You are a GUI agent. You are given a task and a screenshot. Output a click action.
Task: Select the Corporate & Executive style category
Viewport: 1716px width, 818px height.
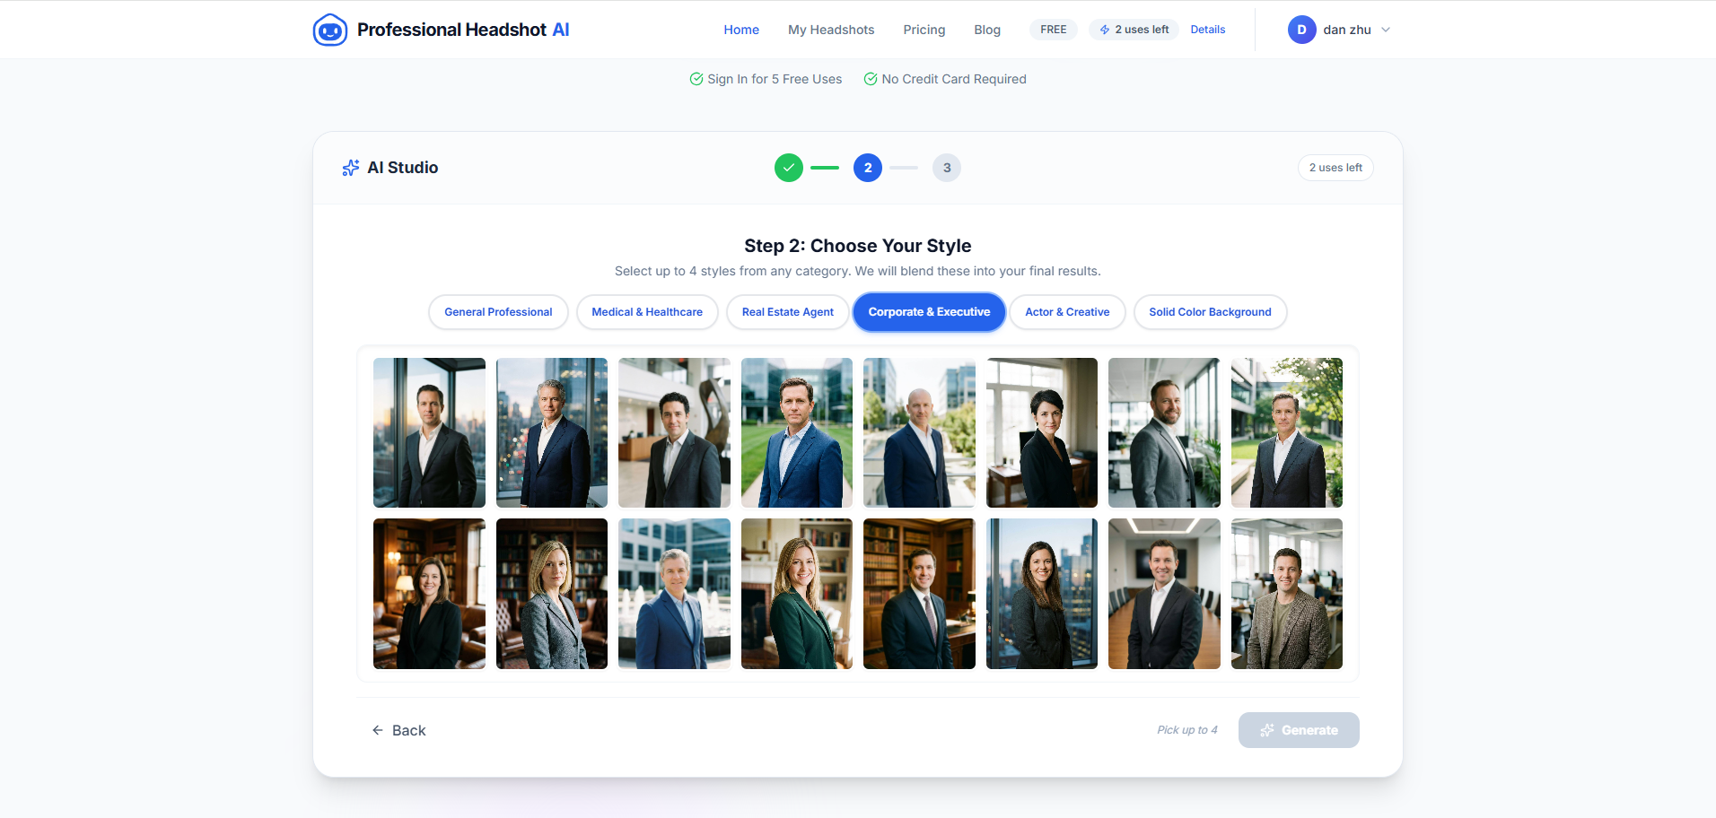click(928, 311)
